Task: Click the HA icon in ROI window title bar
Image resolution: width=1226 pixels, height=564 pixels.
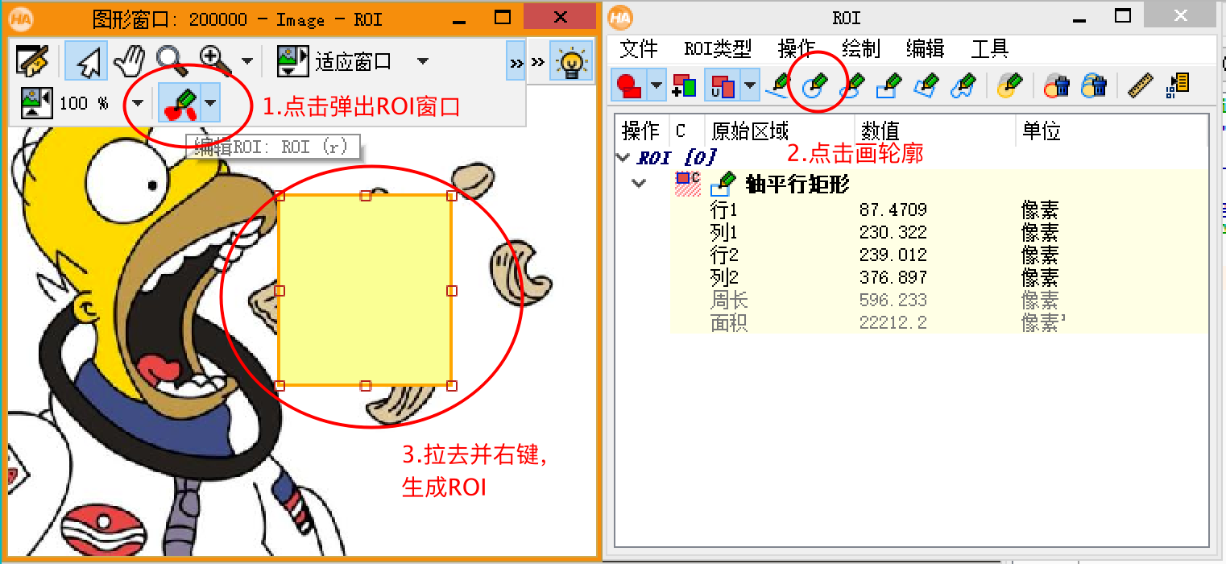Action: coord(620,19)
